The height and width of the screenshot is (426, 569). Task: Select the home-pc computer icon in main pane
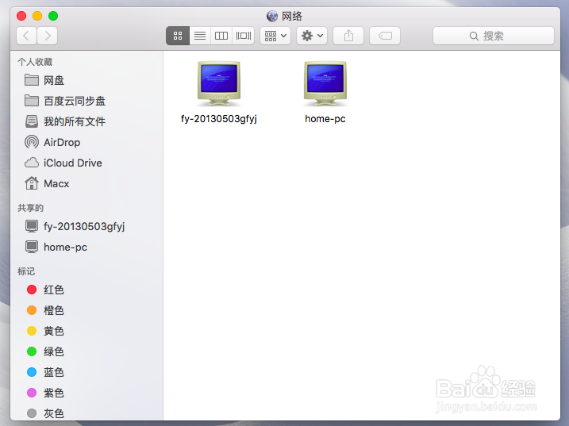click(325, 83)
